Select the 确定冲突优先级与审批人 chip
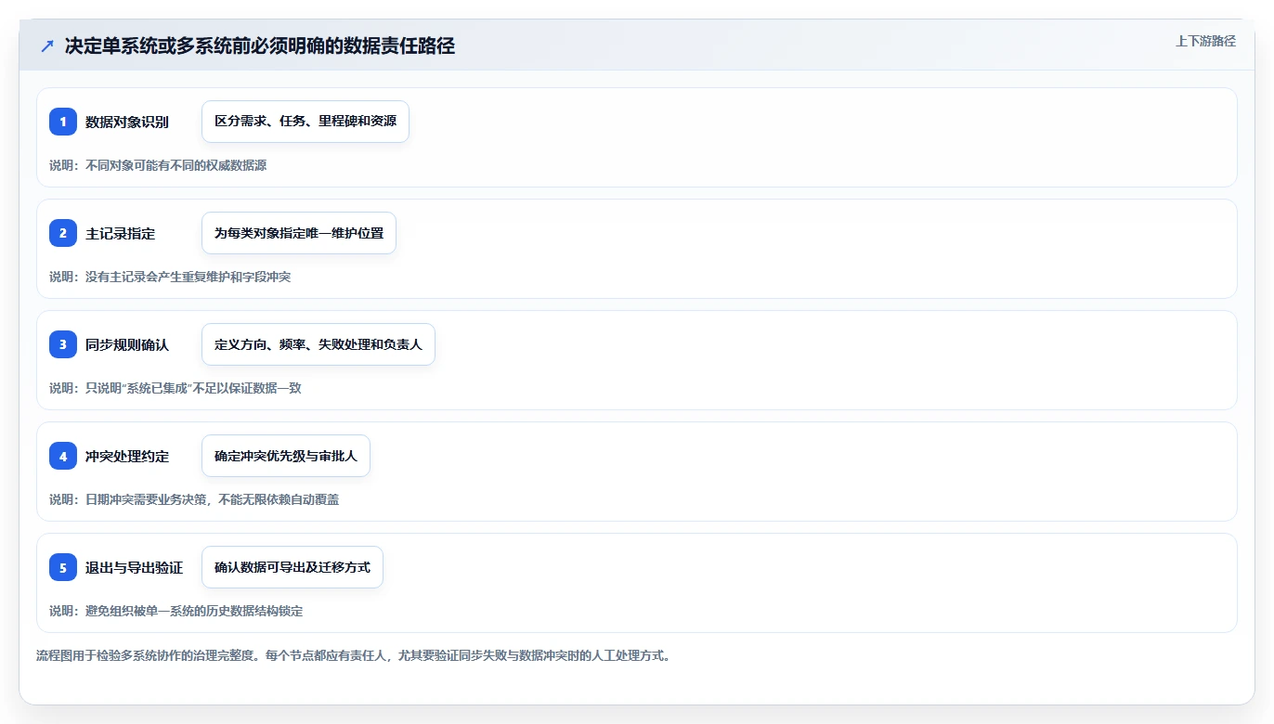The image size is (1274, 724). [286, 456]
